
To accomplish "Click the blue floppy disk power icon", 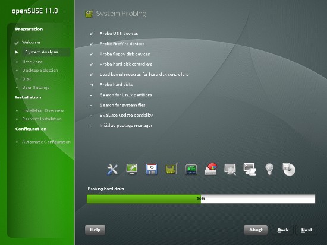I will (x=152, y=169).
